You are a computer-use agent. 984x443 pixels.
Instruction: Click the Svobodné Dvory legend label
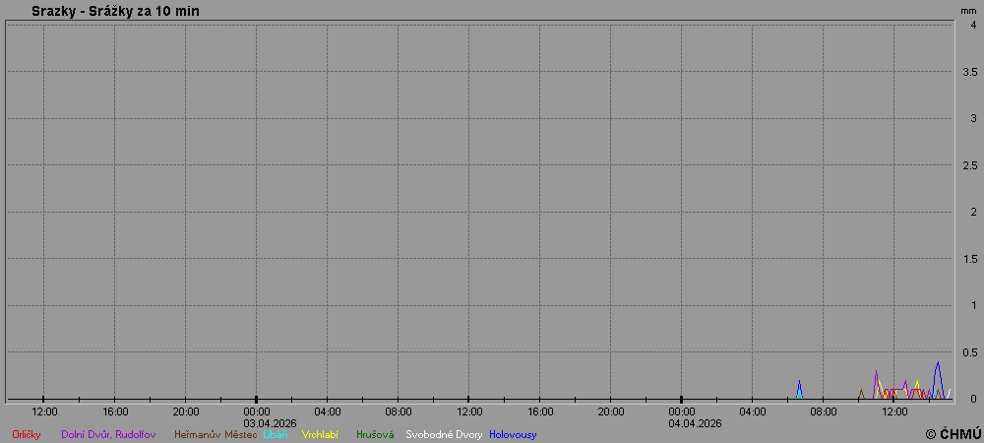coord(444,434)
